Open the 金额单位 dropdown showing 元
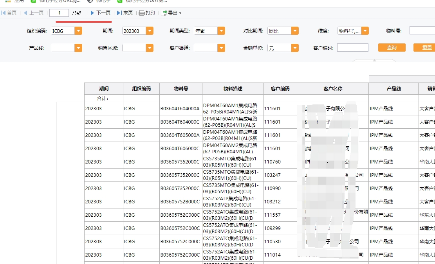Image resolution: width=435 pixels, height=264 pixels. tap(294, 48)
